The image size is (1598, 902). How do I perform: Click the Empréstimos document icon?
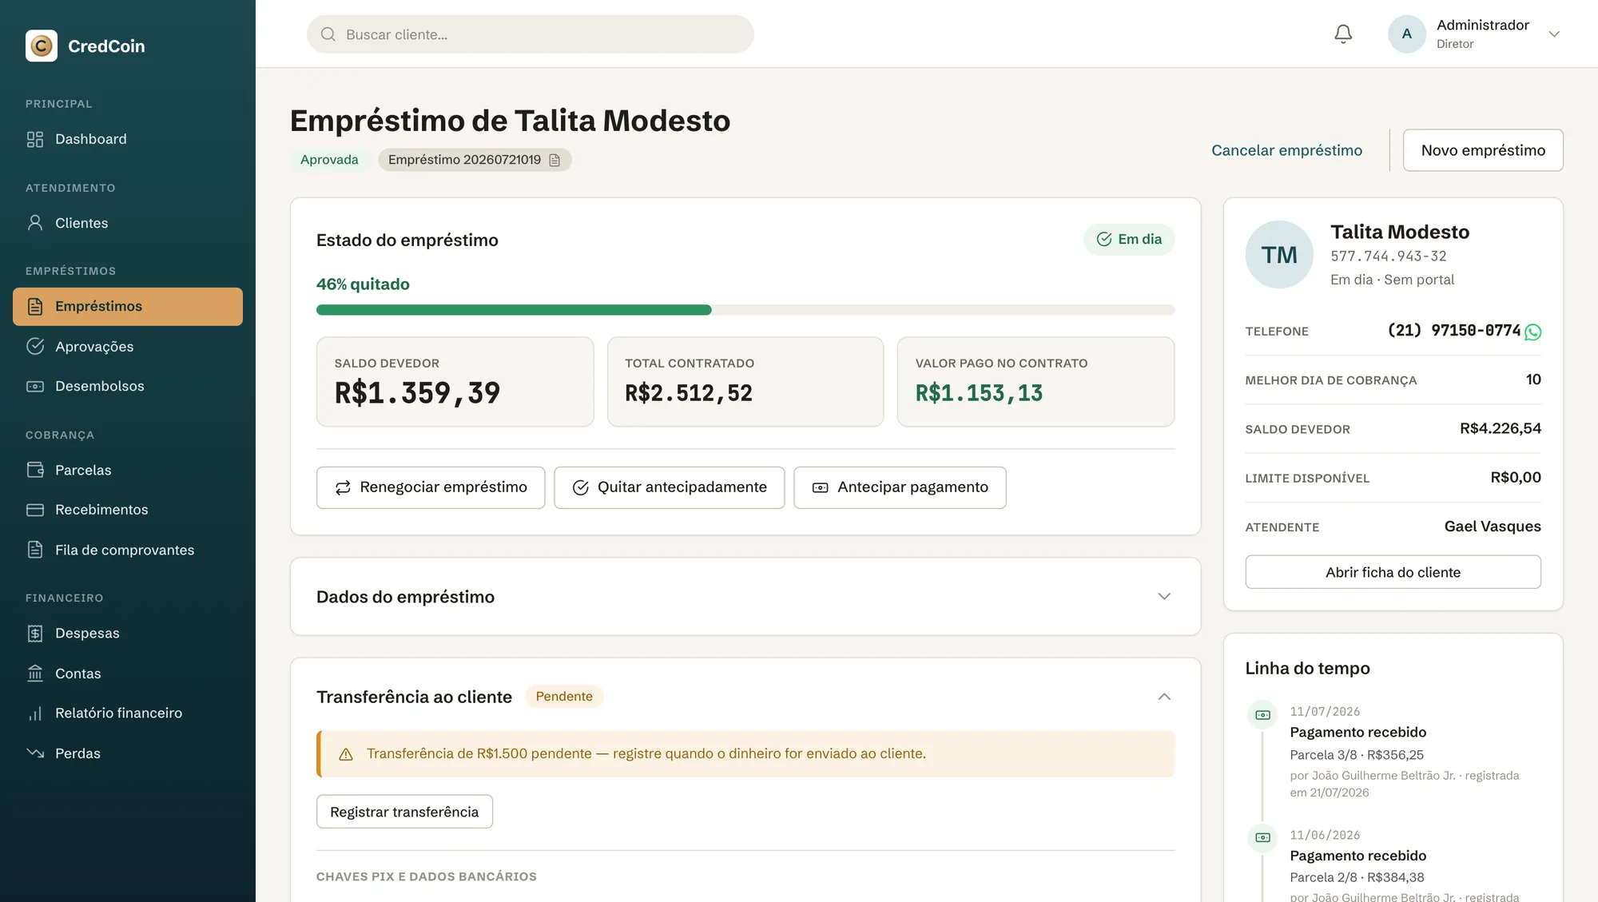[35, 307]
